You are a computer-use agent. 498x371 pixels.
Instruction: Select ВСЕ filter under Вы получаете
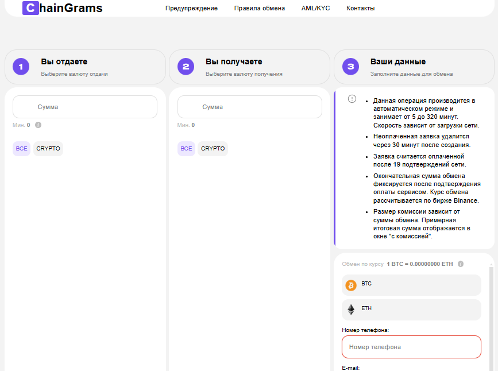186,149
